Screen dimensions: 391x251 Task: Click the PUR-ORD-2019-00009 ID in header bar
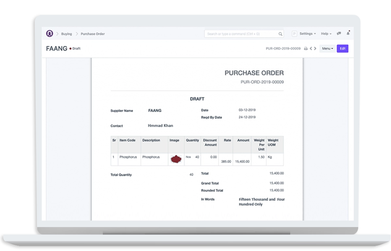pyautogui.click(x=283, y=48)
